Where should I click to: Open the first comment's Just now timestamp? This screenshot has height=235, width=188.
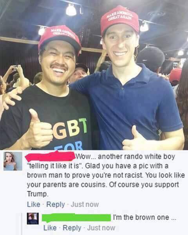(x=85, y=204)
